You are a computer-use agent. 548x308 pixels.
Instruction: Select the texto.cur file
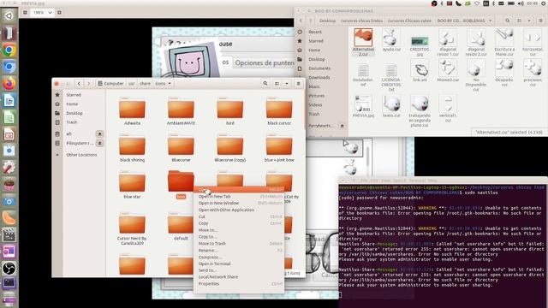pos(391,106)
